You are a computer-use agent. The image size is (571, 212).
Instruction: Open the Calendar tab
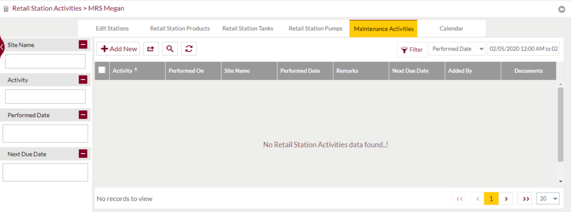pyautogui.click(x=451, y=28)
